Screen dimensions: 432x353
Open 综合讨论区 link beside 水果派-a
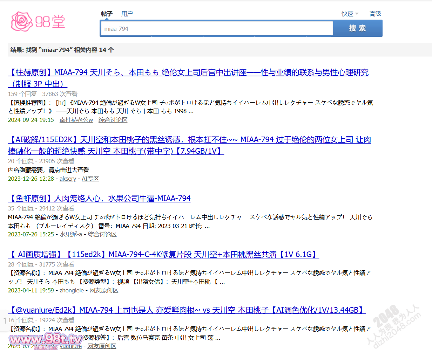pos(102,234)
